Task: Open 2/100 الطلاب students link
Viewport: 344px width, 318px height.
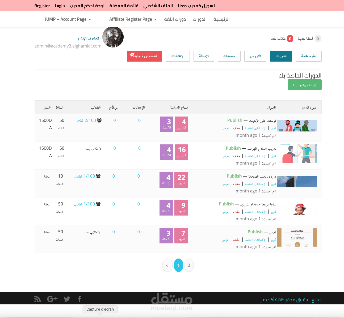Action: click(x=85, y=120)
